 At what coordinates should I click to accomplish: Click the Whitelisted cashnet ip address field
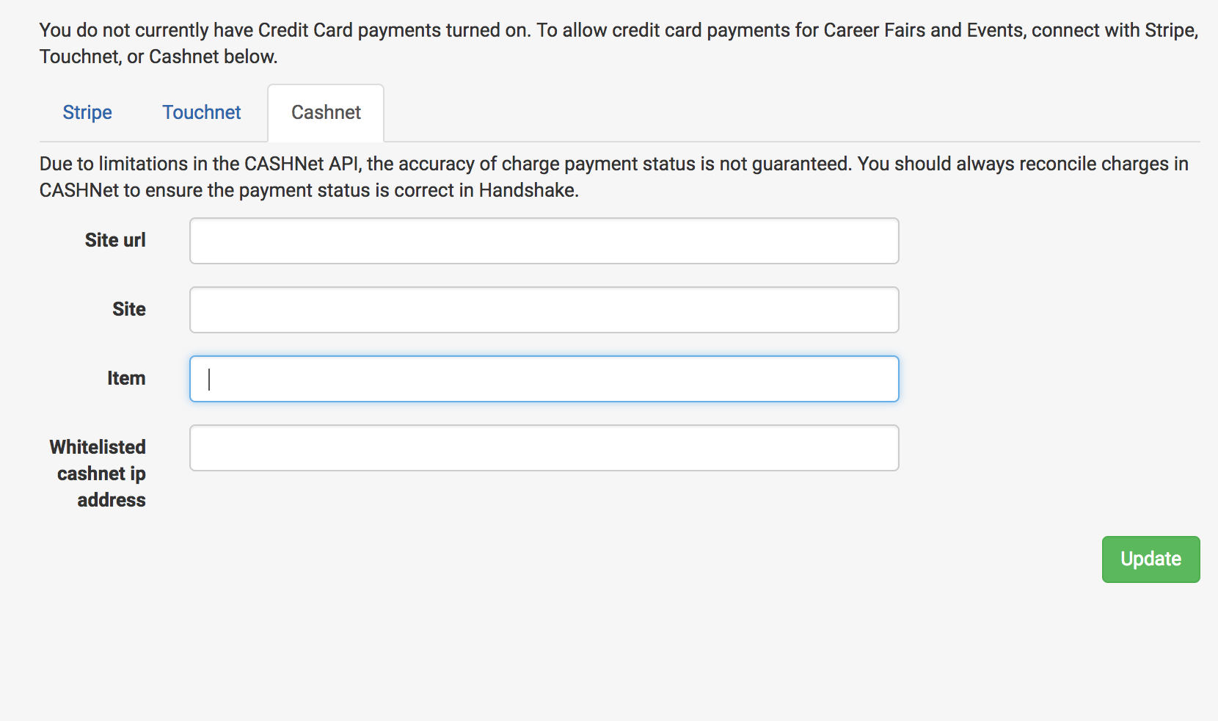click(543, 447)
